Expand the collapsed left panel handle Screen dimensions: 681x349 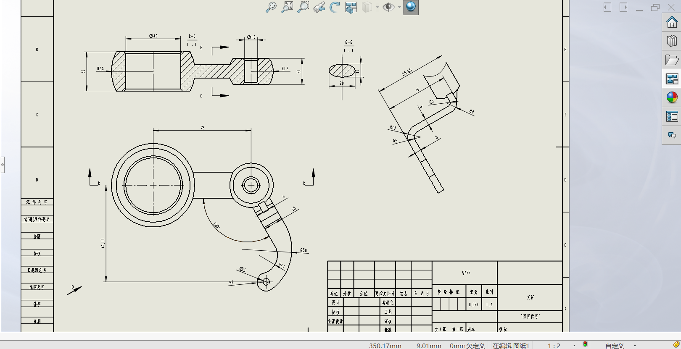[x=2, y=164]
